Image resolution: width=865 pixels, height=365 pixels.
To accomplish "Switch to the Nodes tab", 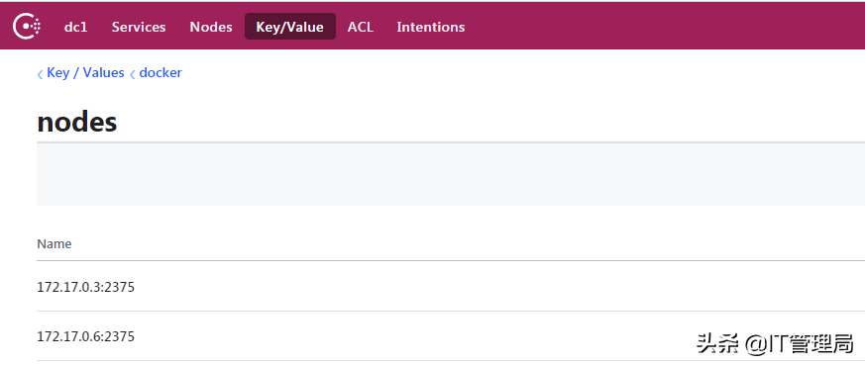I will tap(211, 27).
